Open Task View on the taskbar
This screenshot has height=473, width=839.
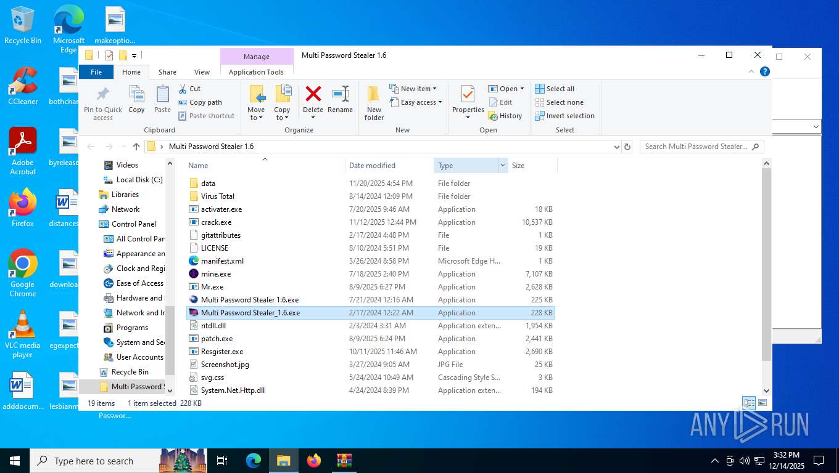click(x=222, y=461)
